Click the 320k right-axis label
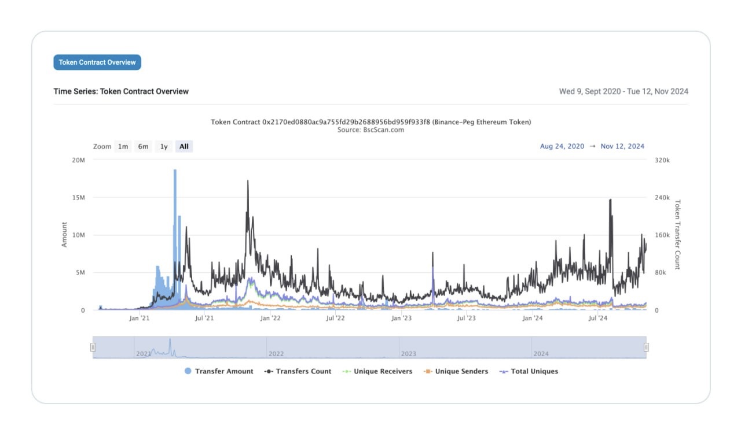Screen dimensions: 741x422 tap(662, 160)
